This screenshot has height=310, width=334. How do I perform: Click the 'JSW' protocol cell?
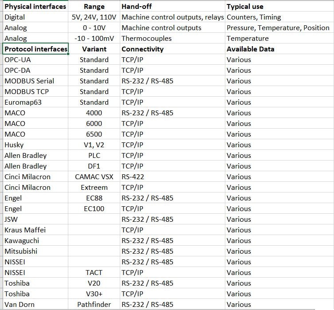click(x=35, y=219)
